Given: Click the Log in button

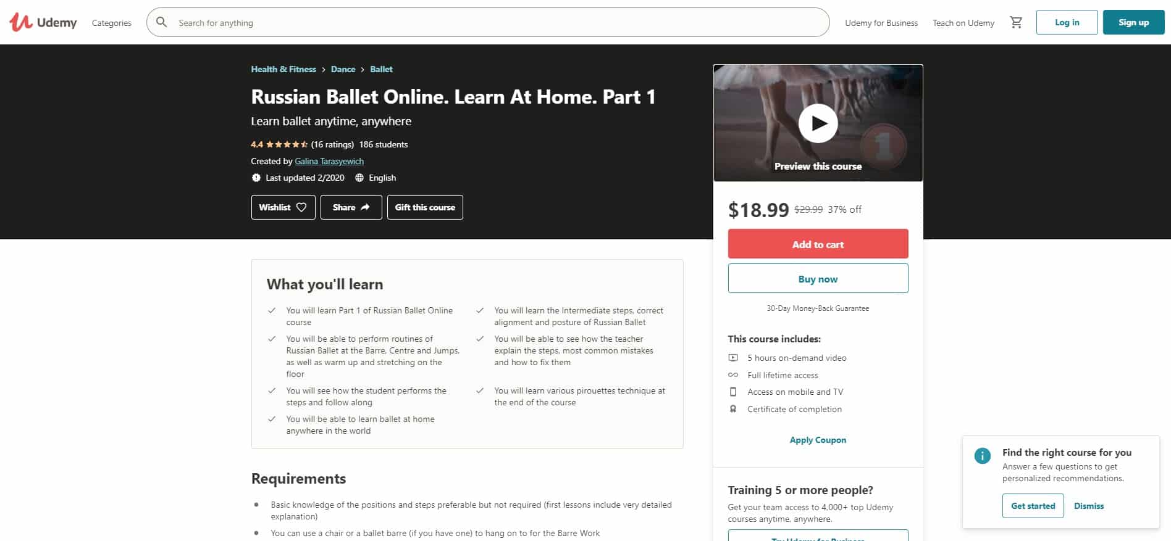Looking at the screenshot, I should pos(1067,22).
